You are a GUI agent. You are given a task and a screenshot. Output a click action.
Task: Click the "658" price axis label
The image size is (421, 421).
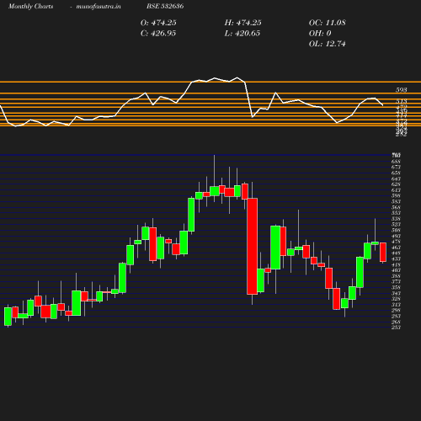(396, 173)
